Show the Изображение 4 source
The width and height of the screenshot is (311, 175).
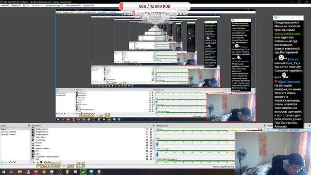(x=147, y=135)
